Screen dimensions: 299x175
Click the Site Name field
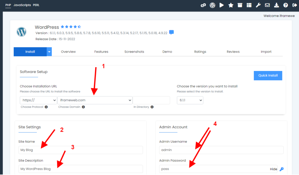pos(81,150)
